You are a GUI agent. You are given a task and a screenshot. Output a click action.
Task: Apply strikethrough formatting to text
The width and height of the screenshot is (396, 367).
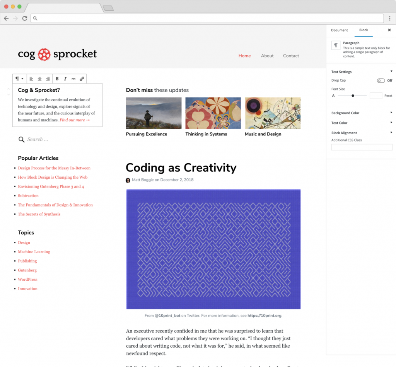coord(73,79)
